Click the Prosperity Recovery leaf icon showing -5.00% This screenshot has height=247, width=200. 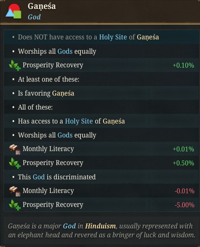click(15, 205)
